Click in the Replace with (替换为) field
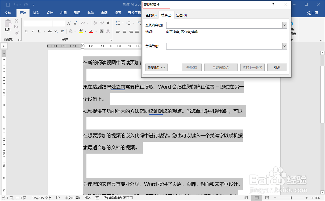325x201 pixels. click(224, 46)
